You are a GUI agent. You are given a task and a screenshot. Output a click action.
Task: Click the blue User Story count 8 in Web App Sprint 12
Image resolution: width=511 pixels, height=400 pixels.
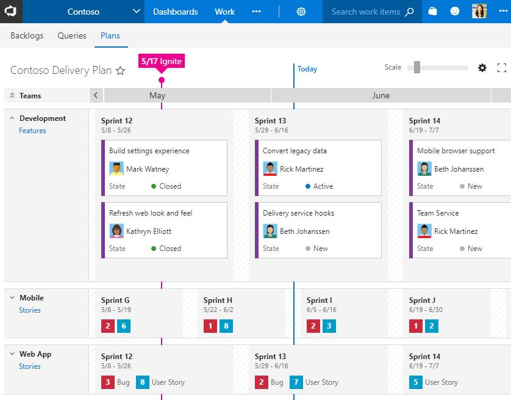tap(143, 382)
